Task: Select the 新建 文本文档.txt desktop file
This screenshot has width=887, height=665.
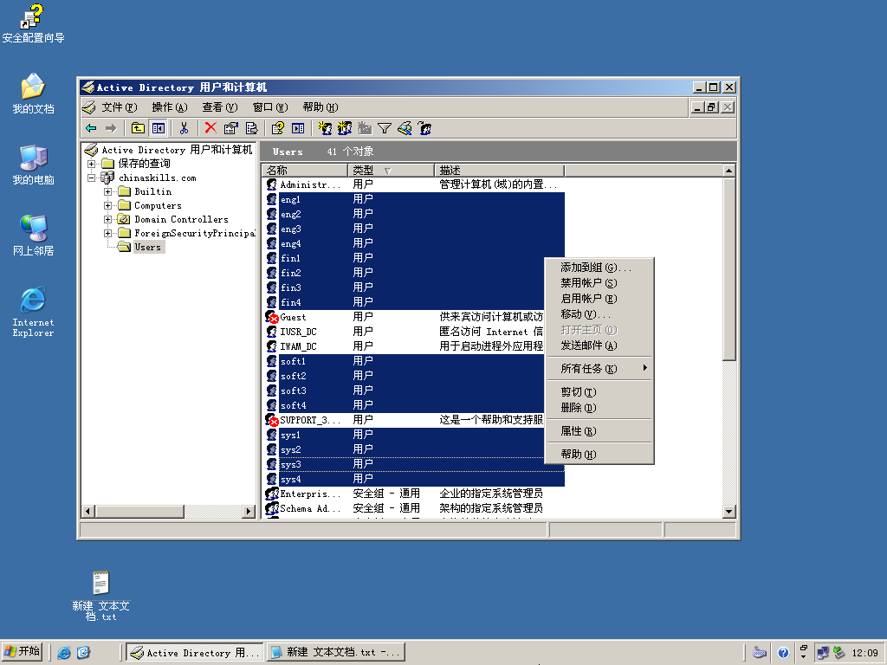Action: coord(100,596)
